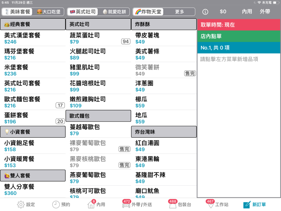The height and width of the screenshot is (211, 281).
Task: Add 歐式麵包套餐 to order
Action: click(33, 102)
